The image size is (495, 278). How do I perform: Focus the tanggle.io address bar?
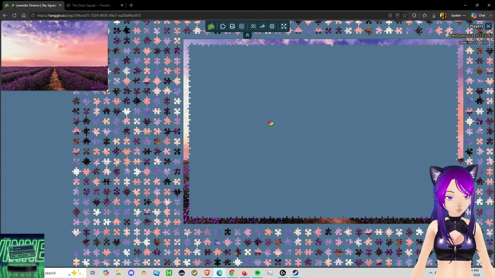(x=209, y=15)
